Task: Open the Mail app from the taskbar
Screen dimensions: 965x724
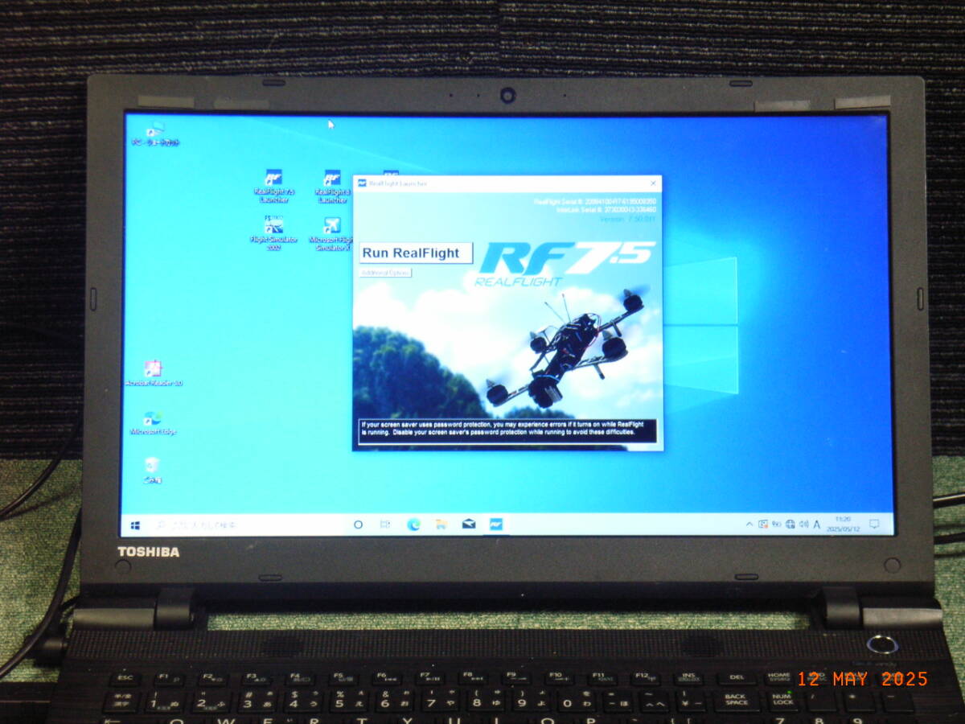Action: point(469,524)
